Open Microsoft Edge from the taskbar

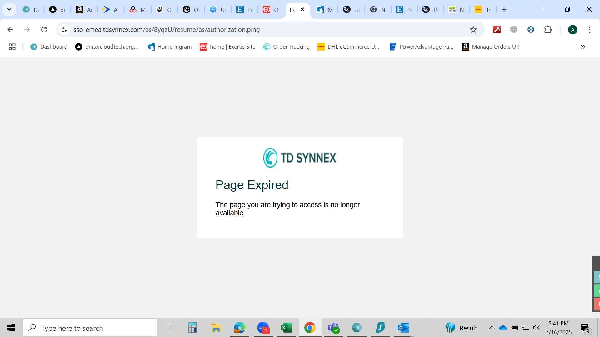tap(240, 328)
